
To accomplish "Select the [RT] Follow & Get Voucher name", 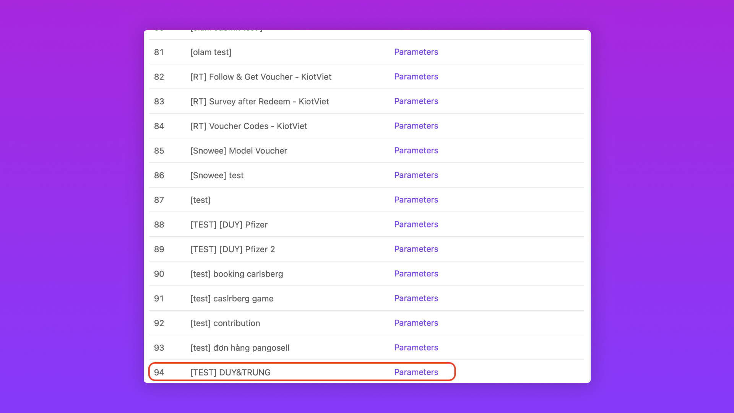I will tap(261, 77).
